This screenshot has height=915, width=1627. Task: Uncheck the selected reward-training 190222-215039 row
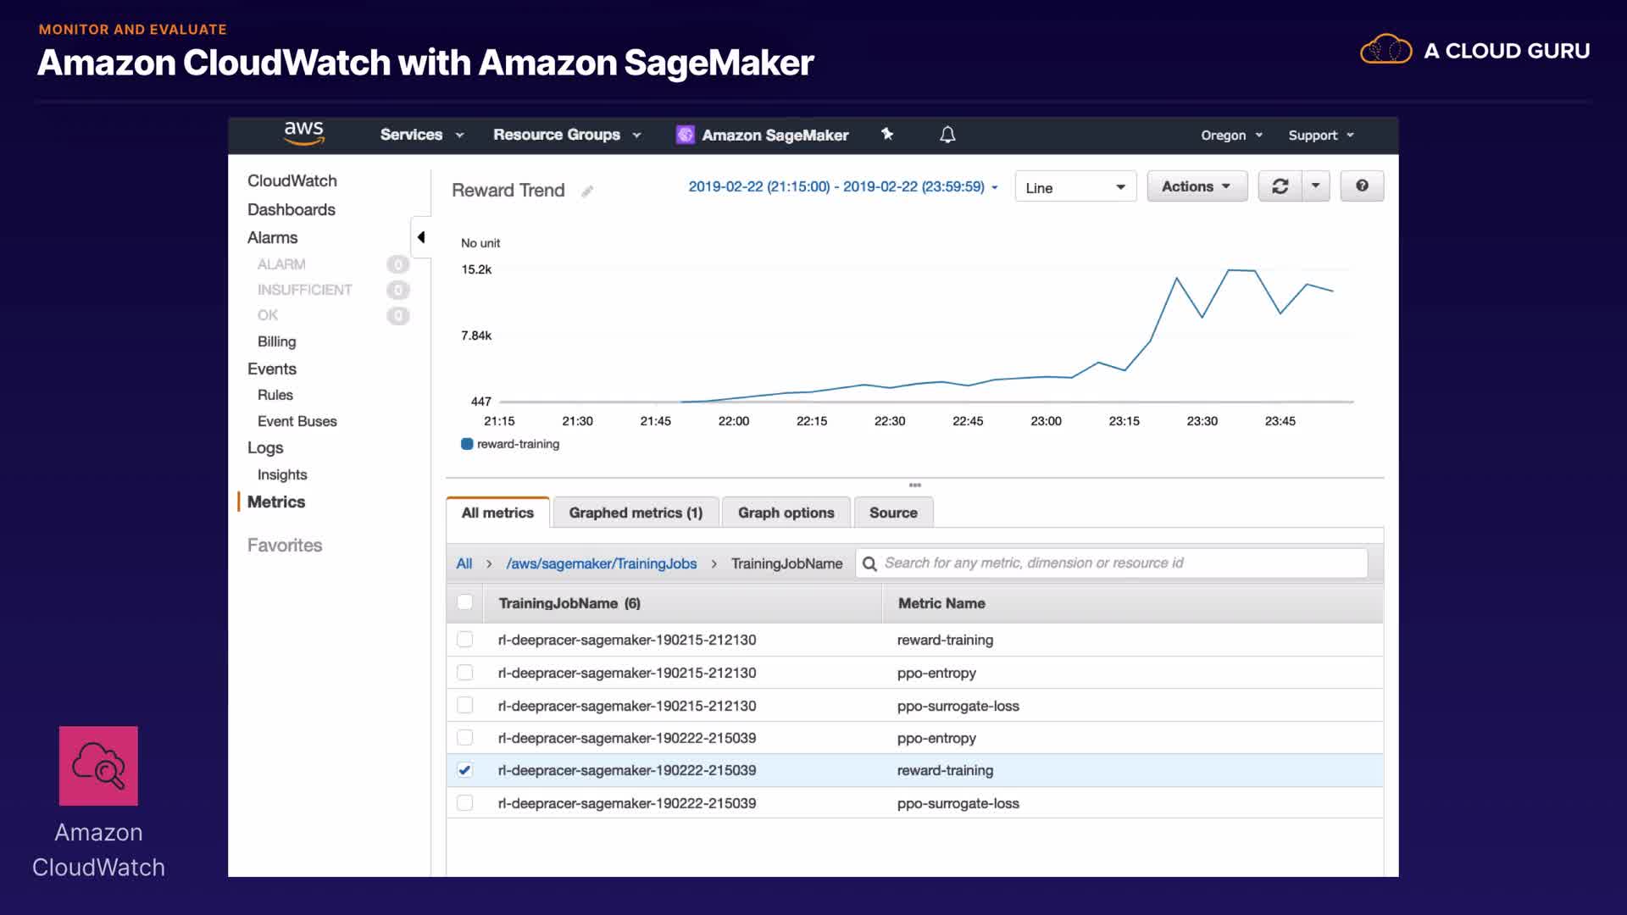tap(464, 770)
